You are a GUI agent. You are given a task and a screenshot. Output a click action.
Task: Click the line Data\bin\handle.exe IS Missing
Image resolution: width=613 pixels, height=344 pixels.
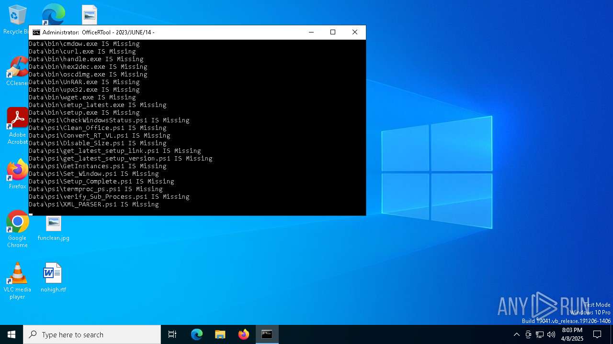tap(86, 59)
